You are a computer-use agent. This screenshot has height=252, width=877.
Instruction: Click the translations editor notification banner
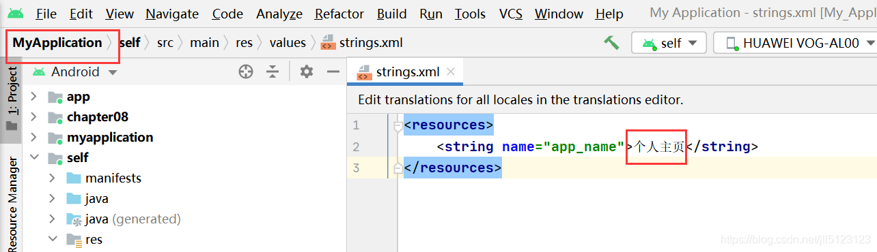[612, 99]
